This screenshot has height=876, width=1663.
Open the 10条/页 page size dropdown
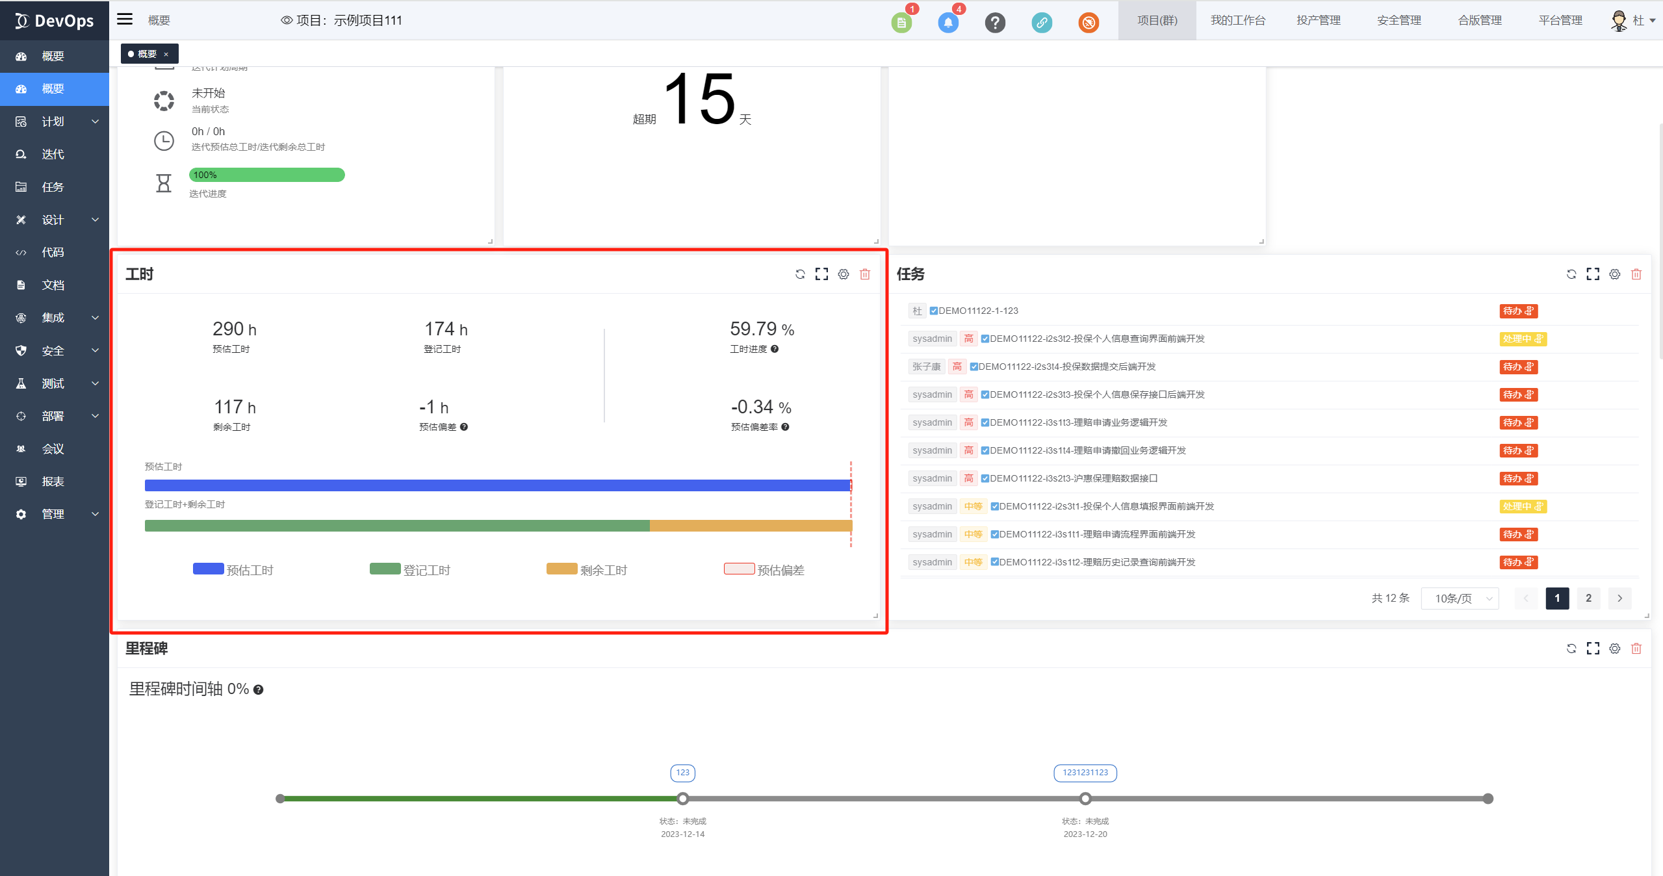[x=1460, y=599]
